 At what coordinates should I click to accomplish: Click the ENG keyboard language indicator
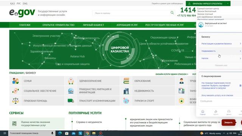click(235, 133)
